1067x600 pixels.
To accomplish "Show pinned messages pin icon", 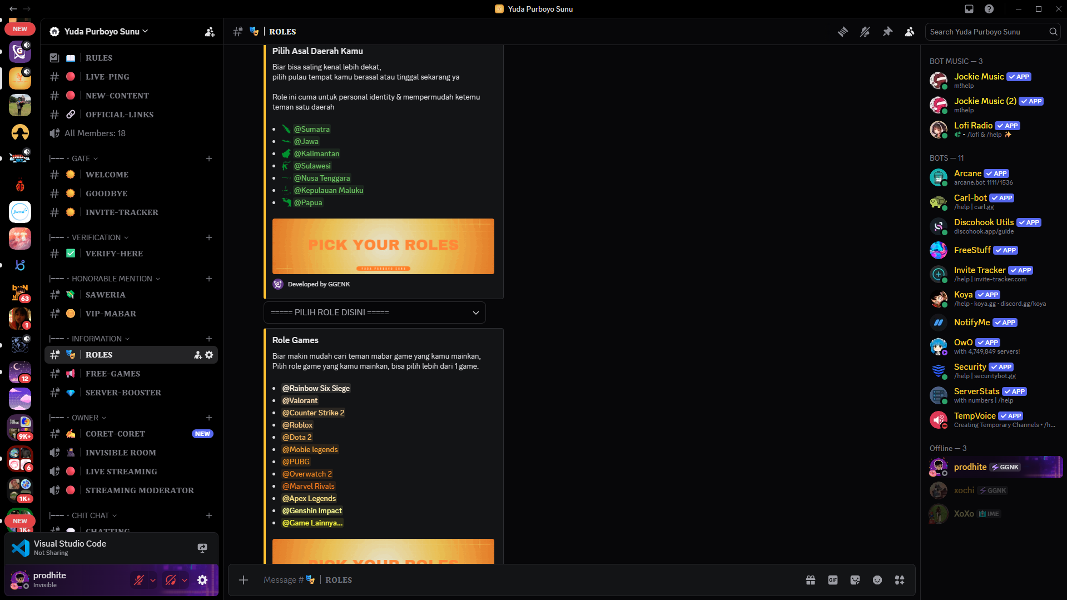I will point(887,32).
